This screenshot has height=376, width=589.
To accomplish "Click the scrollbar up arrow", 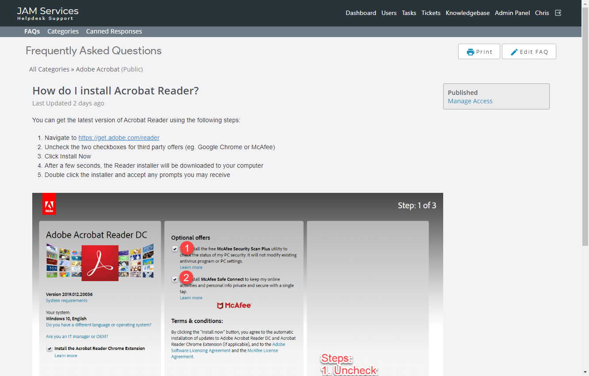I will 585,3.
